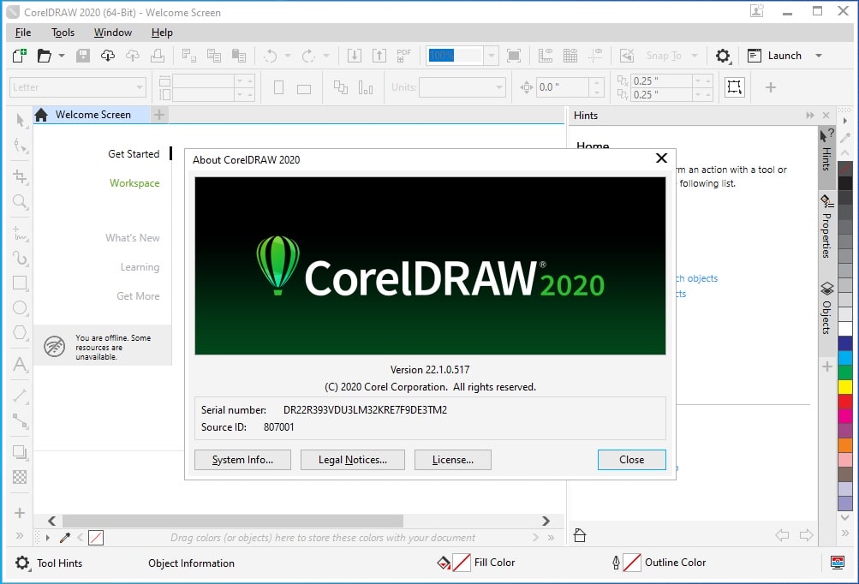Screen dimensions: 859x584
Task: Open the zoom level dropdown
Action: coord(492,56)
